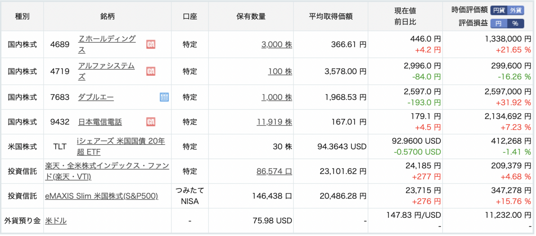Switch valuation display to 円貨

click(498, 10)
